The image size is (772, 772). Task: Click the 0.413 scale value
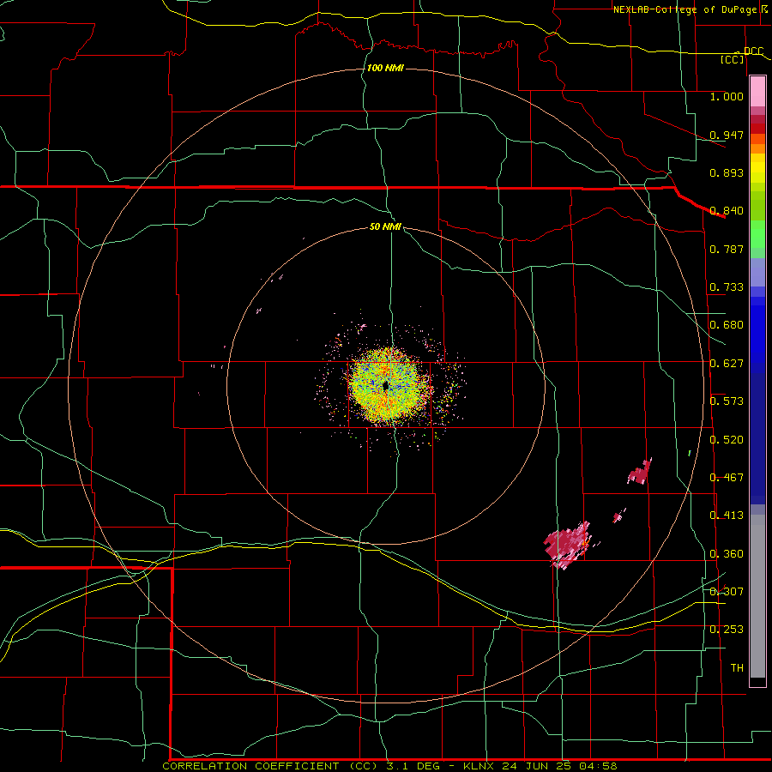click(x=727, y=516)
